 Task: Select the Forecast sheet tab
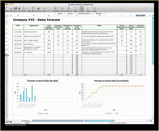[x=26, y=121]
